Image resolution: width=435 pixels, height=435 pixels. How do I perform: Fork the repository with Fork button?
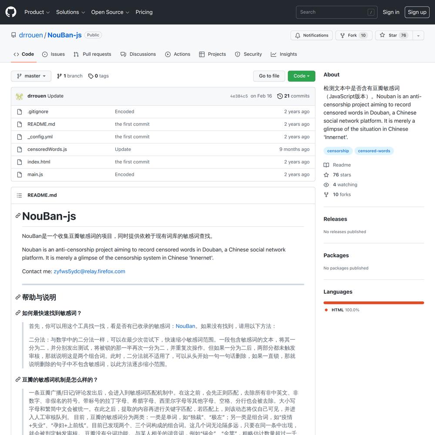pos(354,36)
